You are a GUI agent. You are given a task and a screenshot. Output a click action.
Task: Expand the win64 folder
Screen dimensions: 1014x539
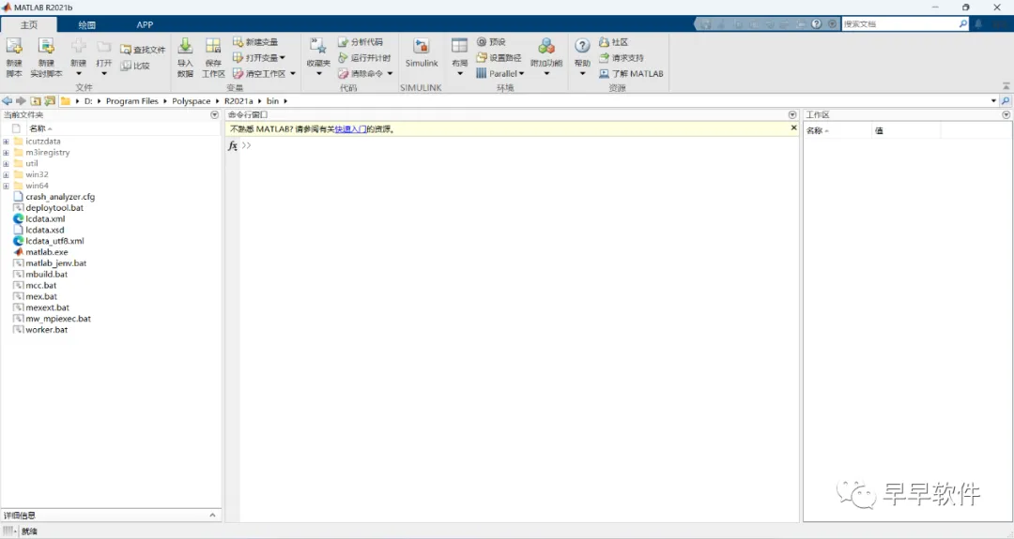coord(6,186)
